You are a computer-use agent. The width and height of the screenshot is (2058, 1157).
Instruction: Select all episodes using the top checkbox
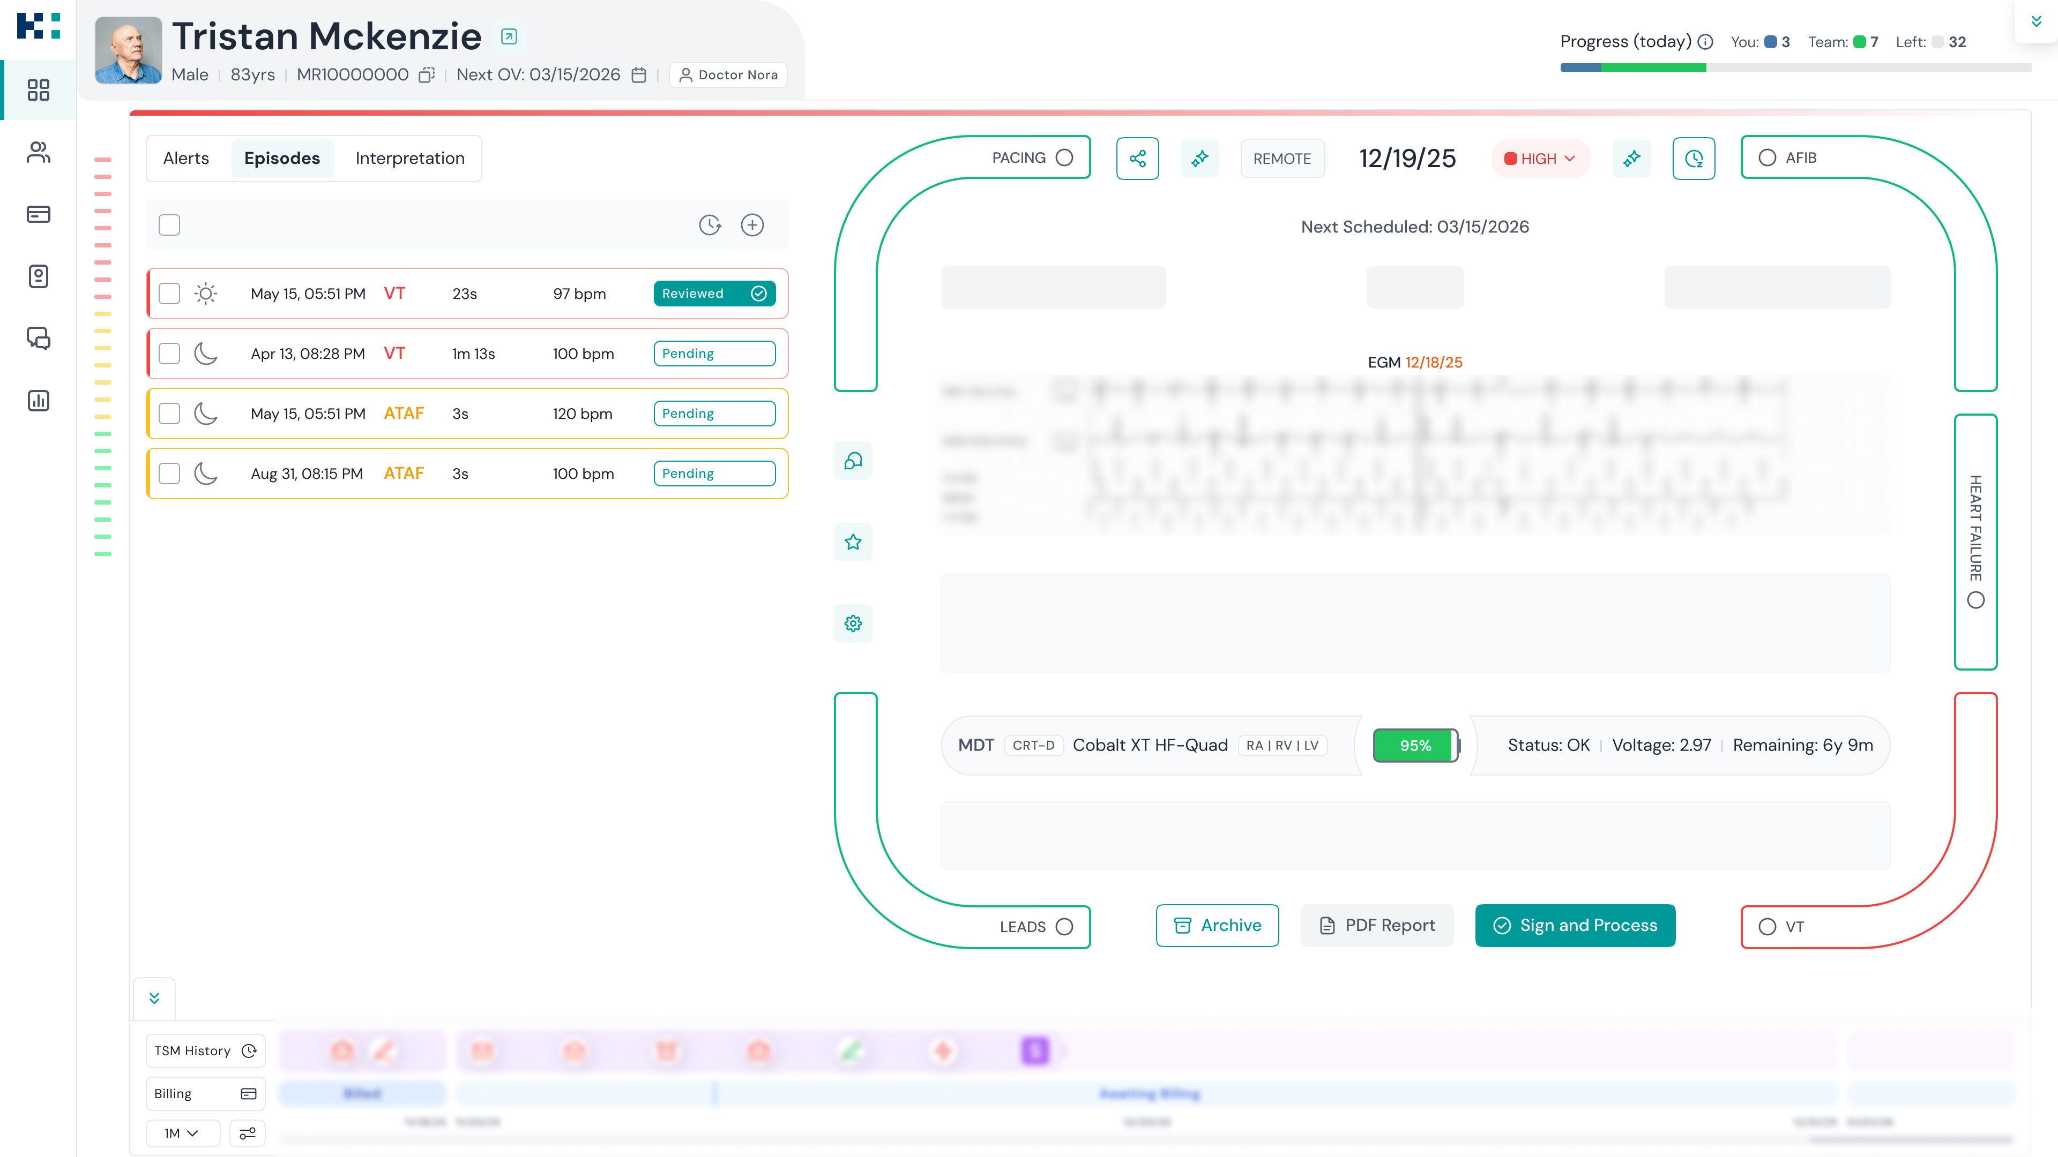click(169, 224)
